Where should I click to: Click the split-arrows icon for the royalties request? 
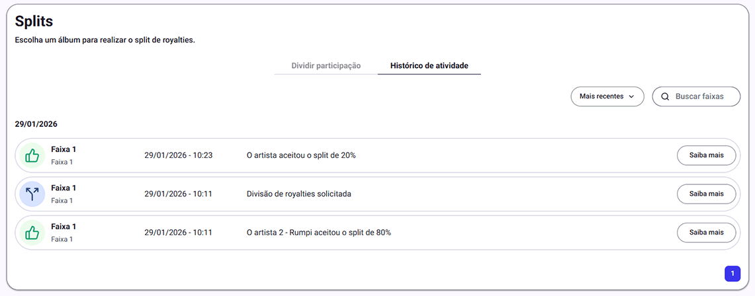[x=32, y=194]
